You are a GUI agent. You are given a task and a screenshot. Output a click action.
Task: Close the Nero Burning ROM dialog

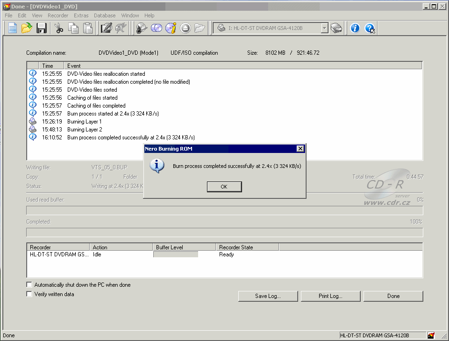(x=300, y=149)
